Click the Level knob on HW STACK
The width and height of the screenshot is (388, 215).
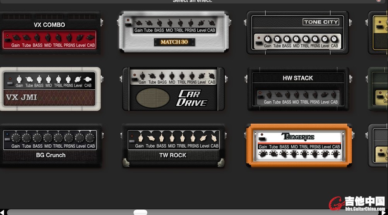(325, 94)
